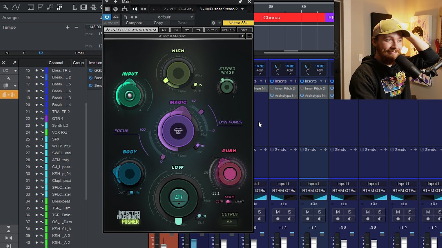
Task: Select the 3 - IMPusher Stereo 2 tab
Action: pos(218,9)
